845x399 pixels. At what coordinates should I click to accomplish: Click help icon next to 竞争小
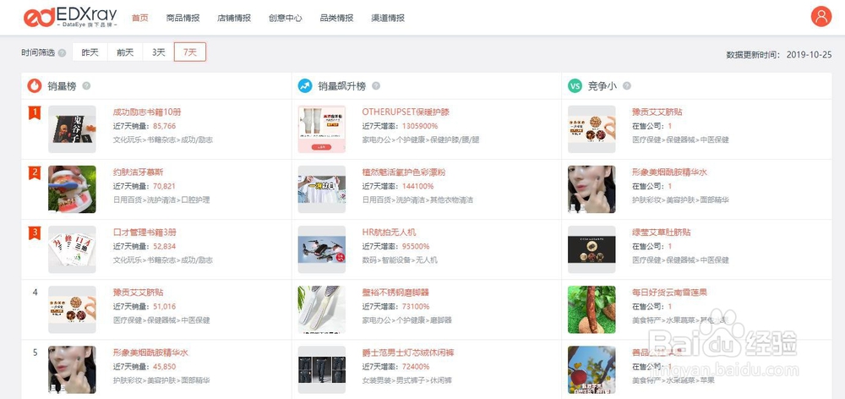627,85
